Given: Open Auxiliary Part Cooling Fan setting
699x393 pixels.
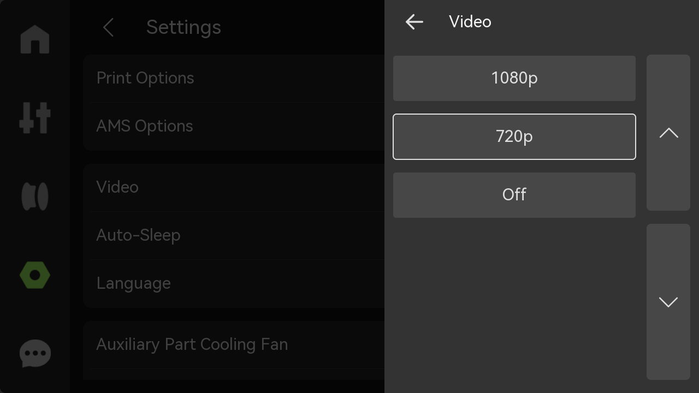Looking at the screenshot, I should (x=234, y=344).
